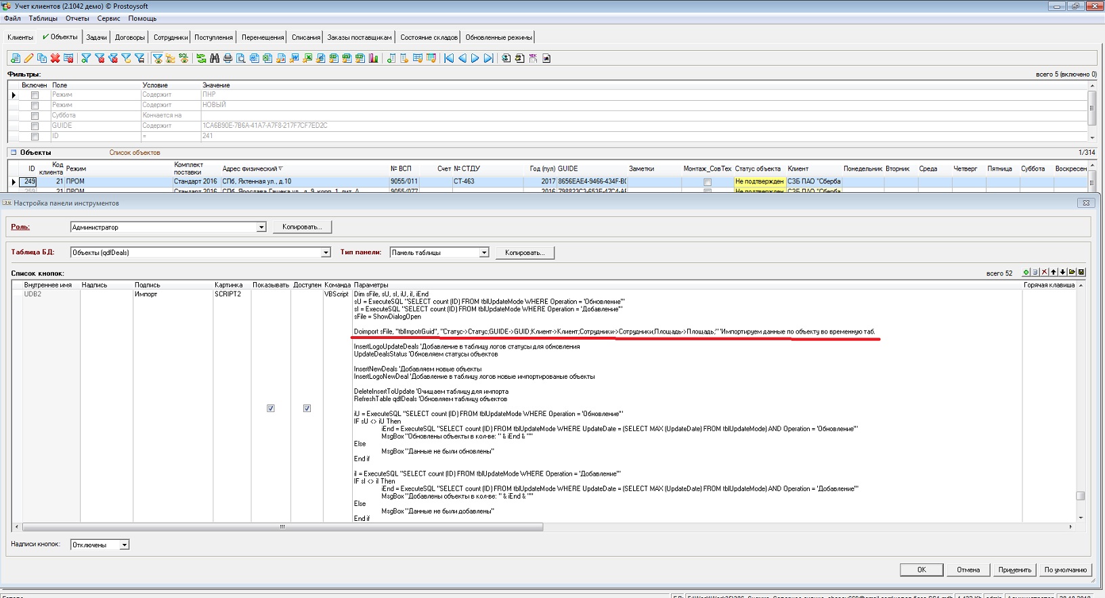Enable the first filter 'Режим ПНР' checkbox
Image resolution: width=1105 pixels, height=598 pixels.
pyautogui.click(x=35, y=95)
